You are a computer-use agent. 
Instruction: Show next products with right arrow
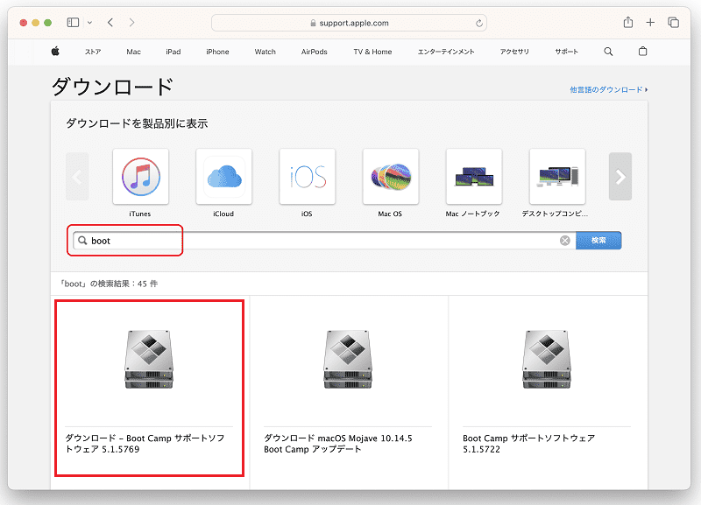coord(620,177)
